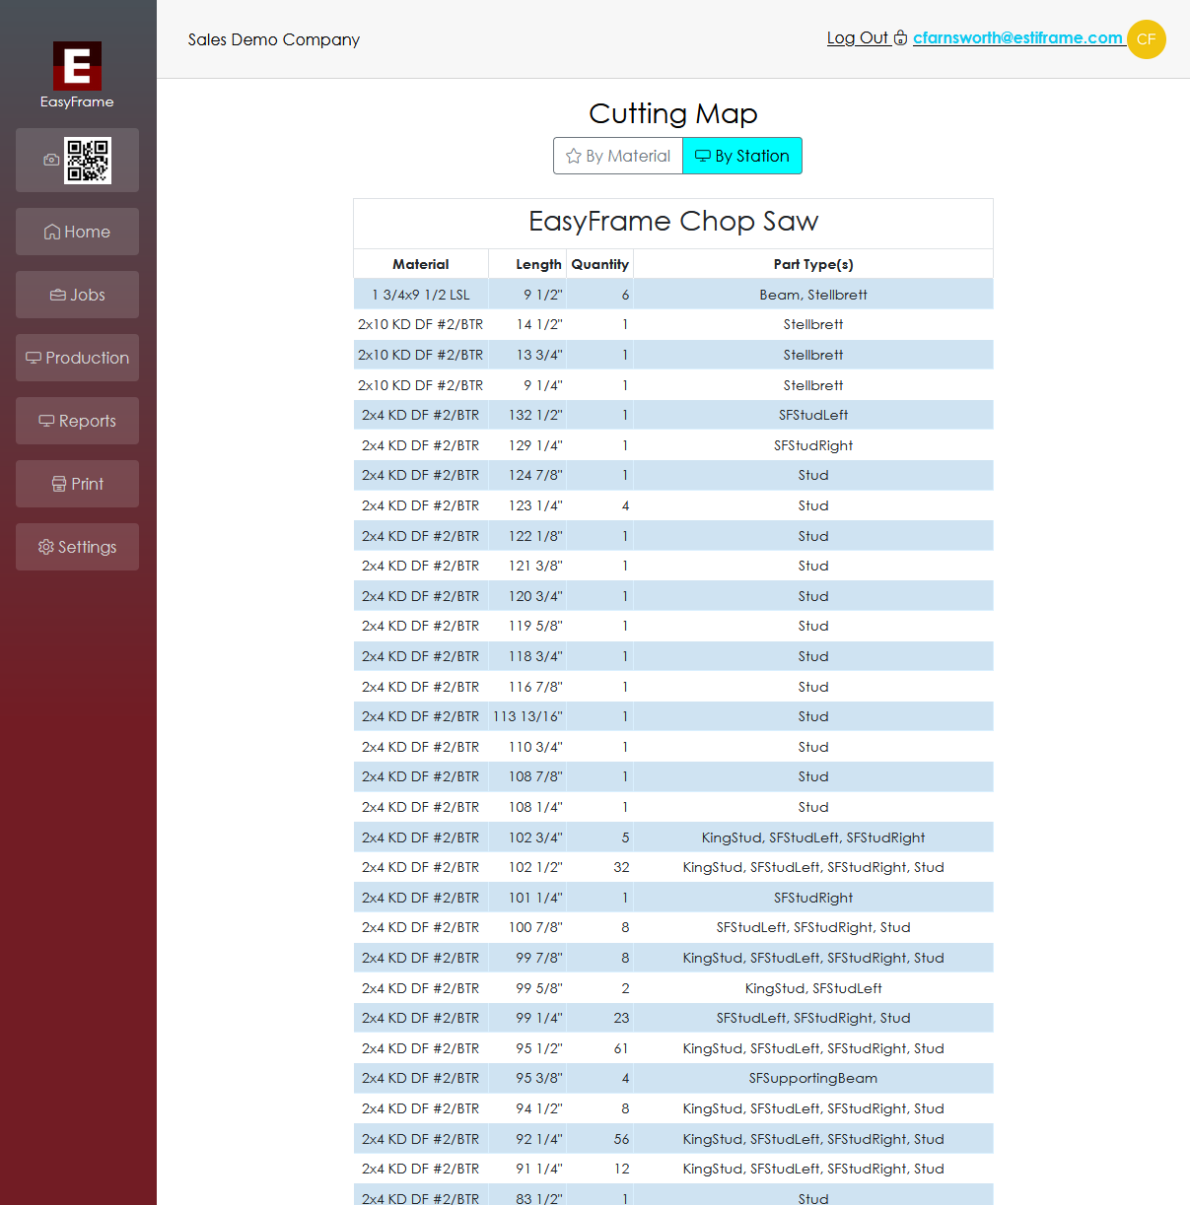Switch the cutting map to By Material view
Screen dimensions: 1190x1205
click(618, 156)
